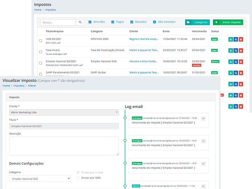Viewport: 252px width, 189px height.
Task: Download the Taxa Alvará file
Action: (231, 50)
